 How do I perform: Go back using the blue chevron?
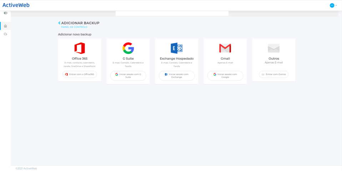click(x=59, y=23)
